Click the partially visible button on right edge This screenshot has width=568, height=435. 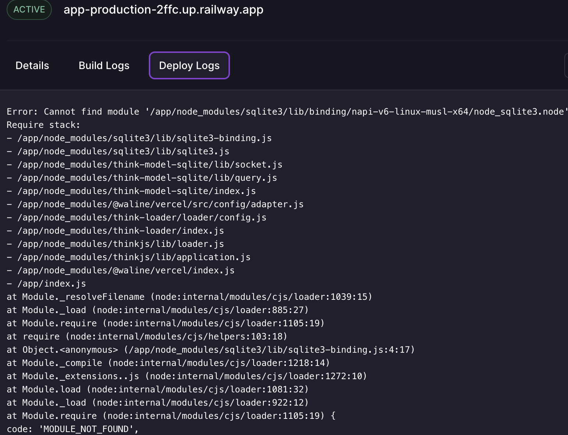point(566,65)
